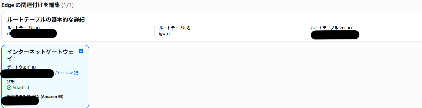Click the external link icon beside test-igw

click(76, 73)
